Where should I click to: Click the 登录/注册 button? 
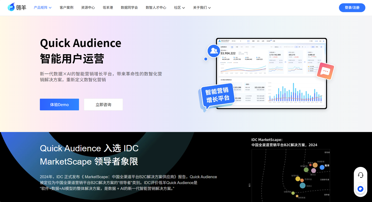pyautogui.click(x=352, y=8)
